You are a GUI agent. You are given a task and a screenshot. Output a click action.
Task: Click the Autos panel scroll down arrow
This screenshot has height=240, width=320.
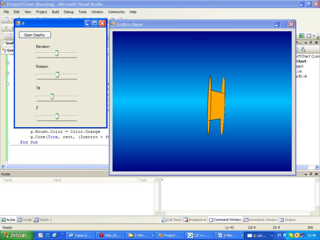(156, 213)
